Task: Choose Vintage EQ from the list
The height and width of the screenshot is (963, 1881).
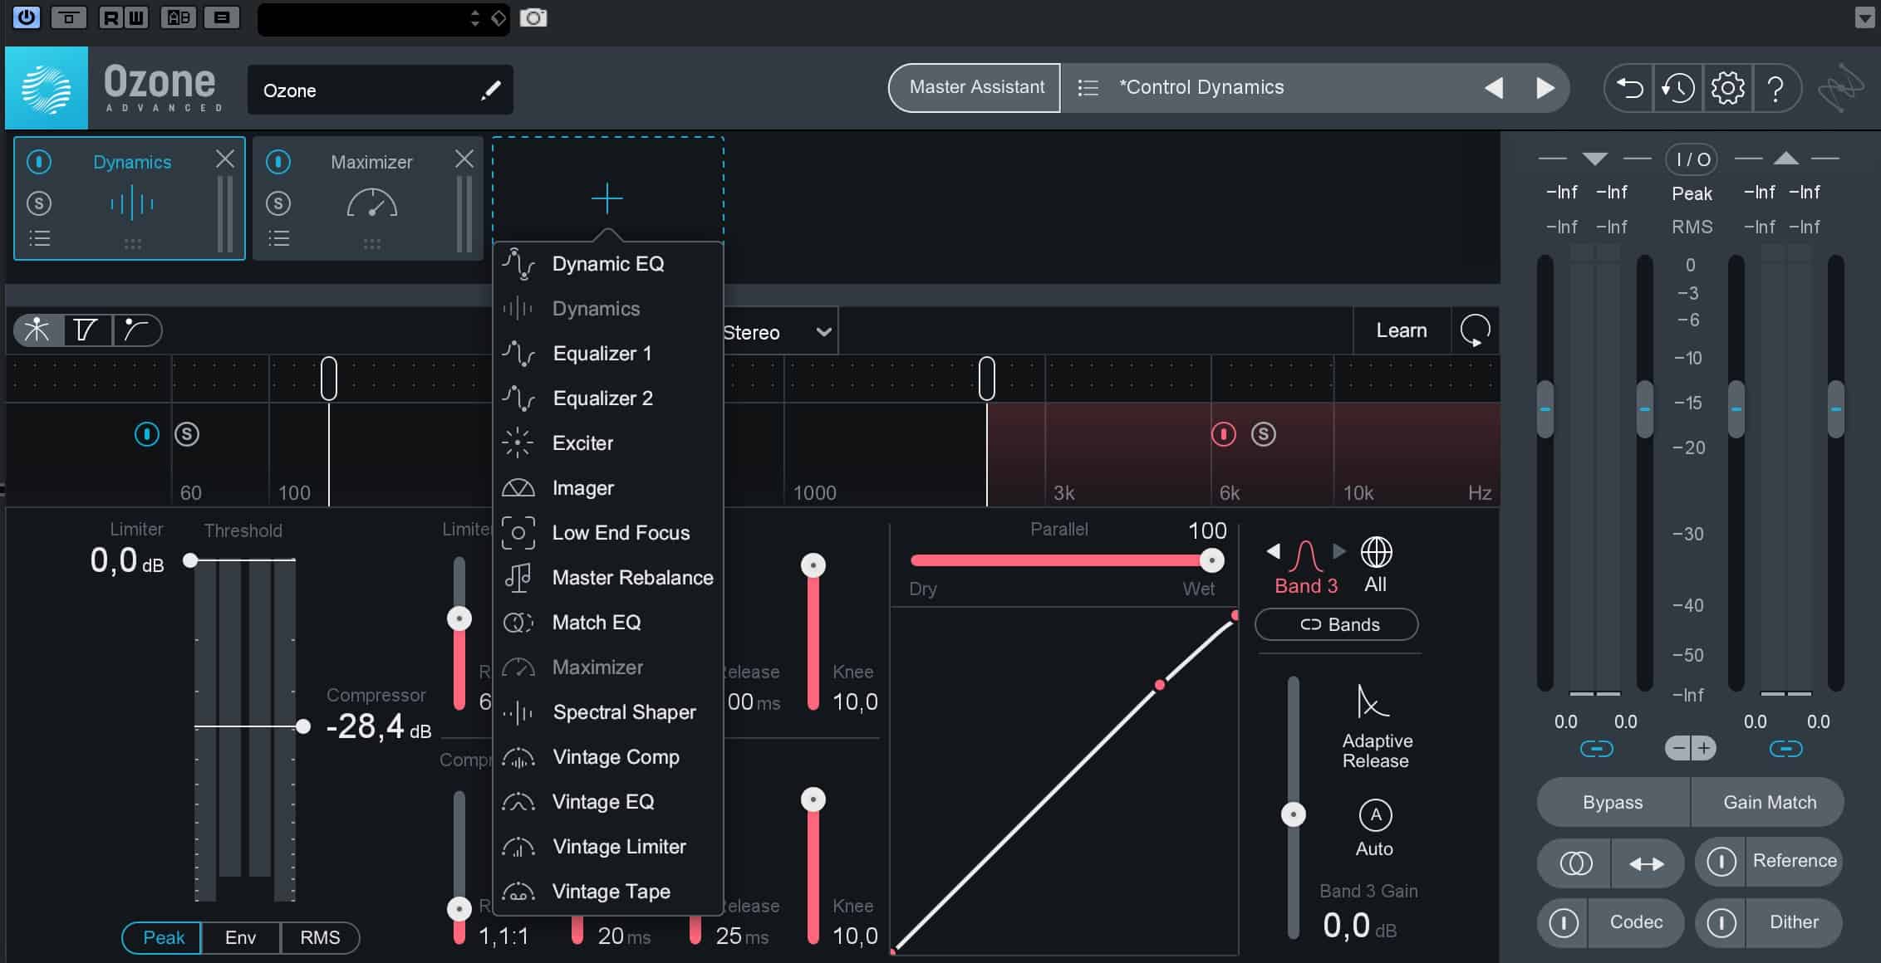Action: coord(607,802)
